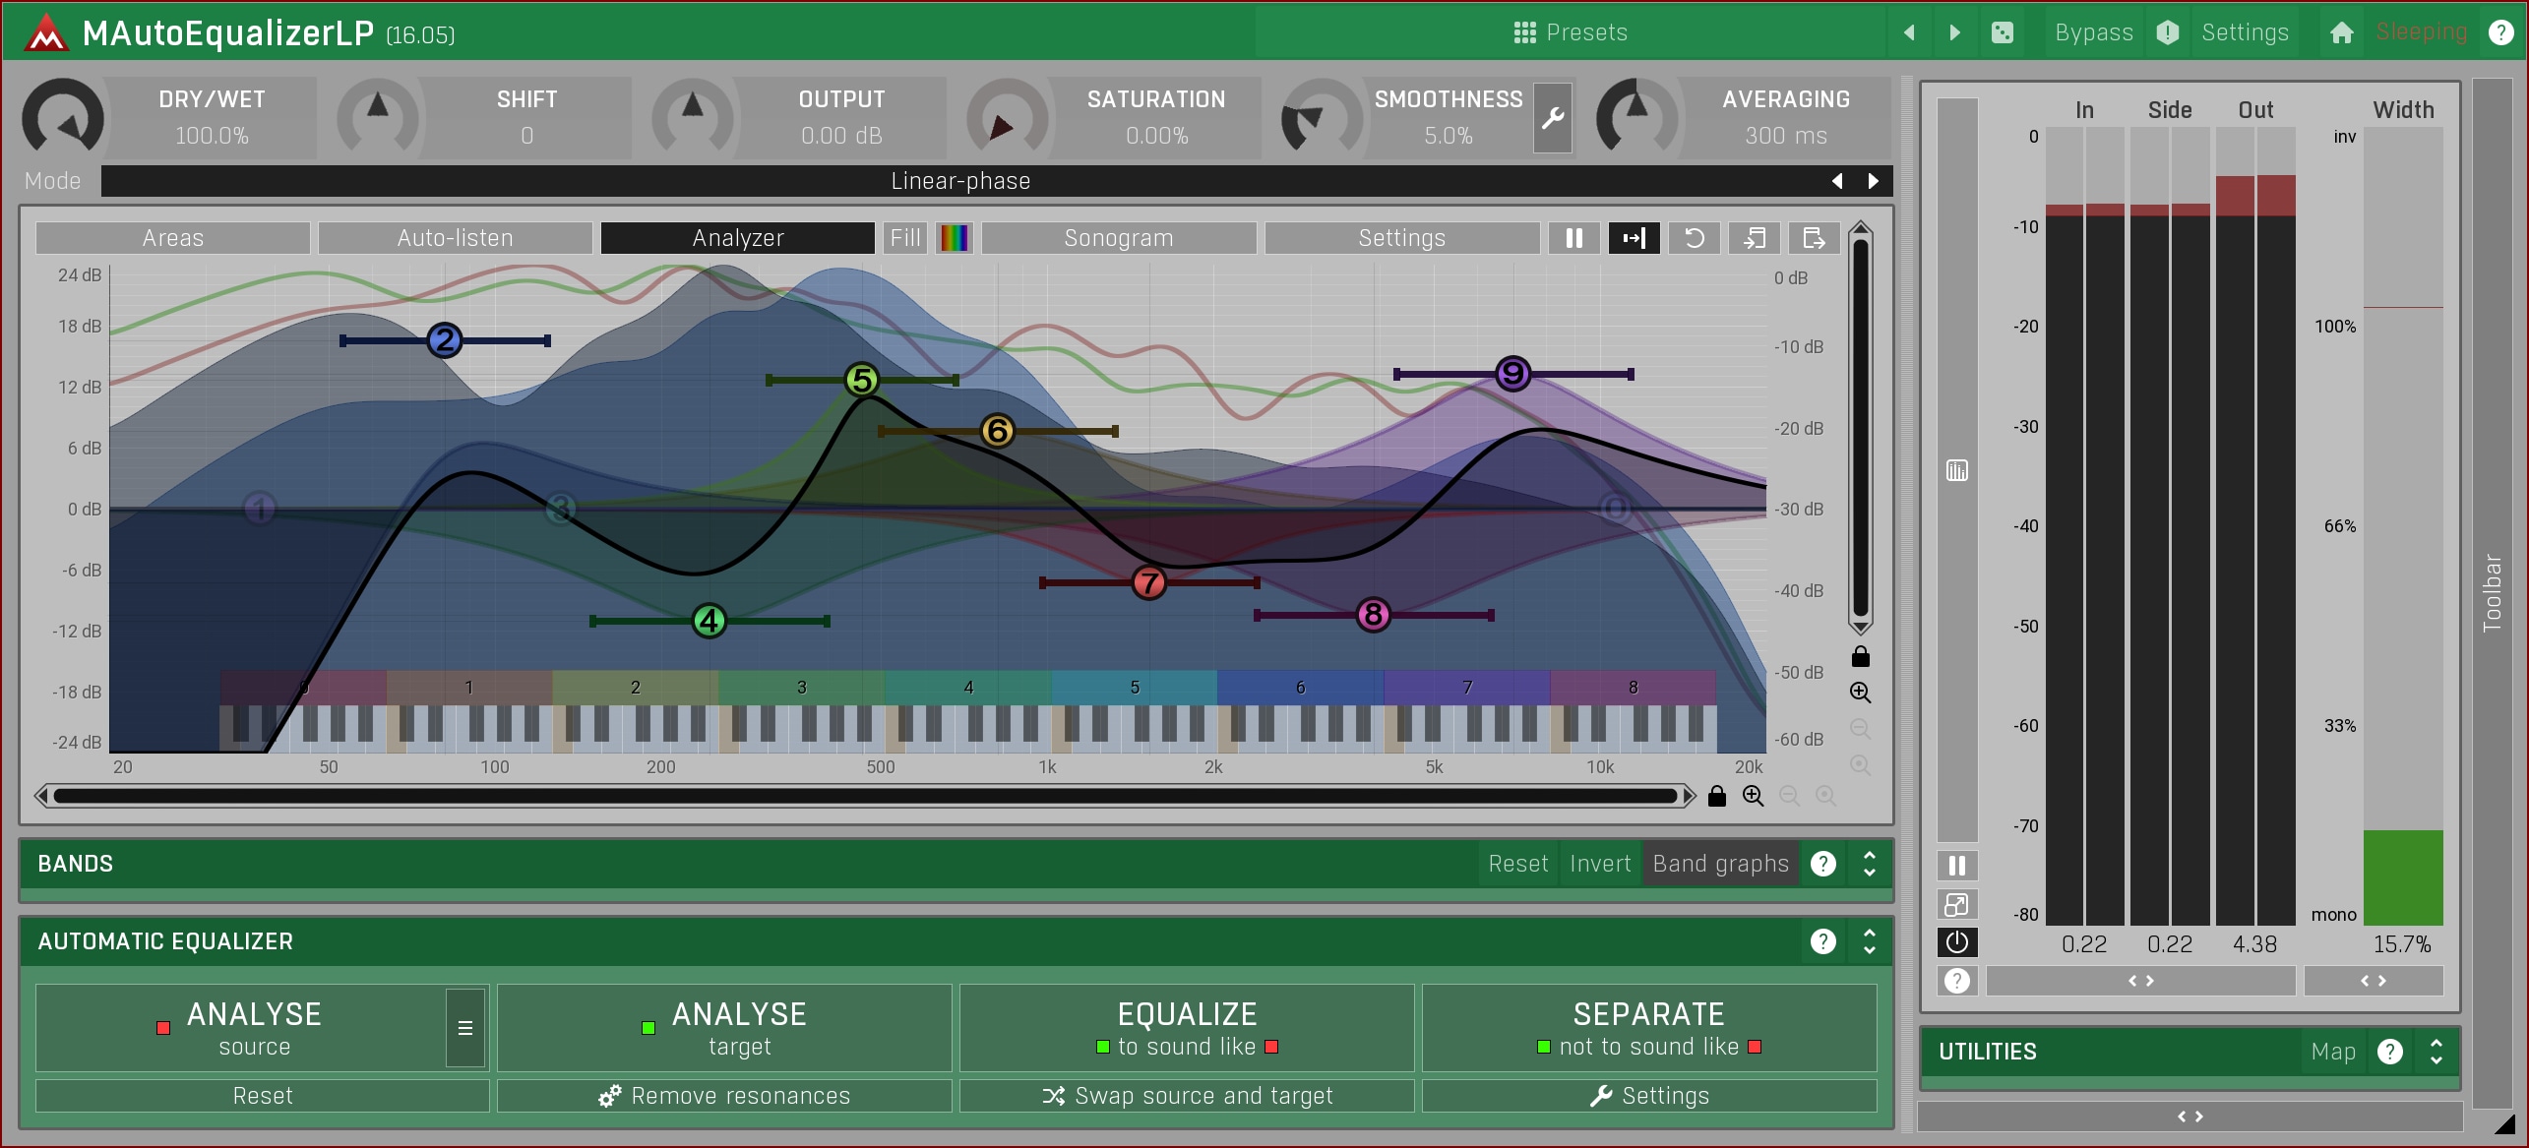Open the Analyse source menu icon

click(x=465, y=1028)
